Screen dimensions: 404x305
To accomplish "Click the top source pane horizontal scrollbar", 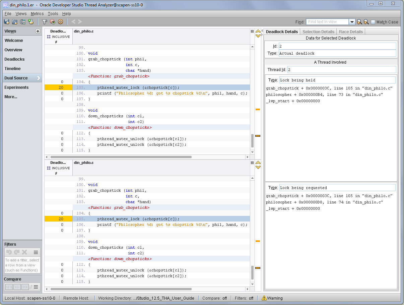I will coord(121,157).
